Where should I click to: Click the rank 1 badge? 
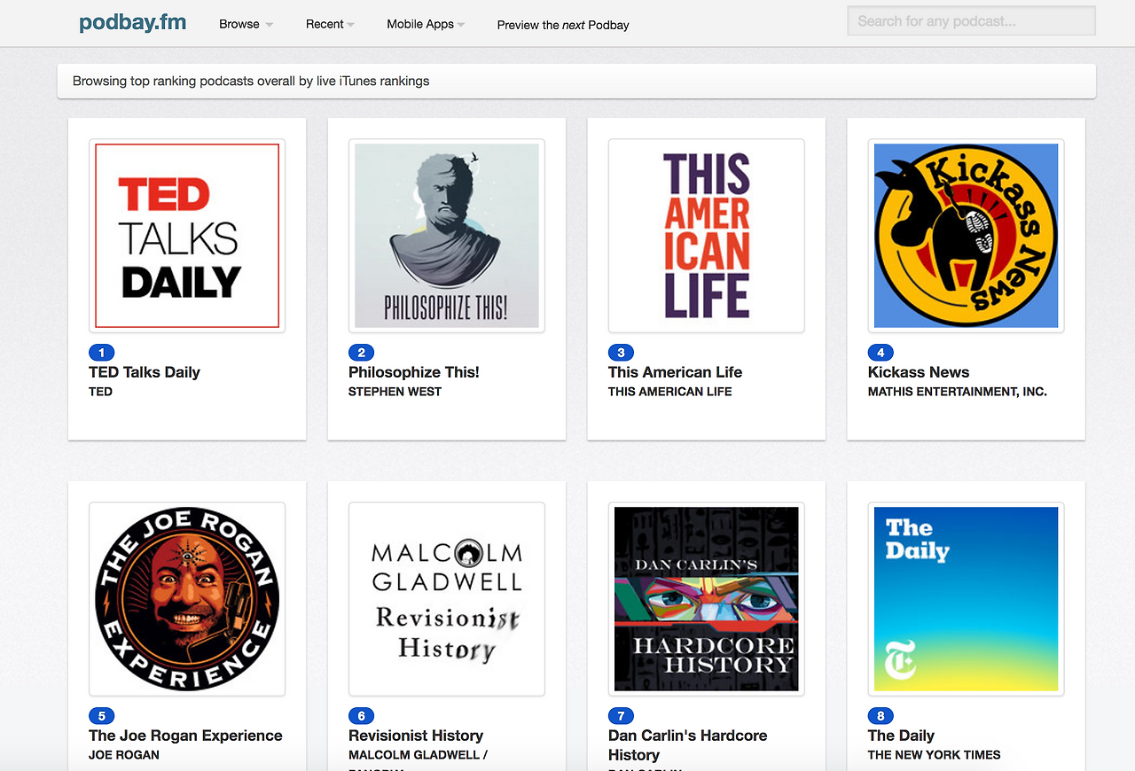[x=102, y=353]
